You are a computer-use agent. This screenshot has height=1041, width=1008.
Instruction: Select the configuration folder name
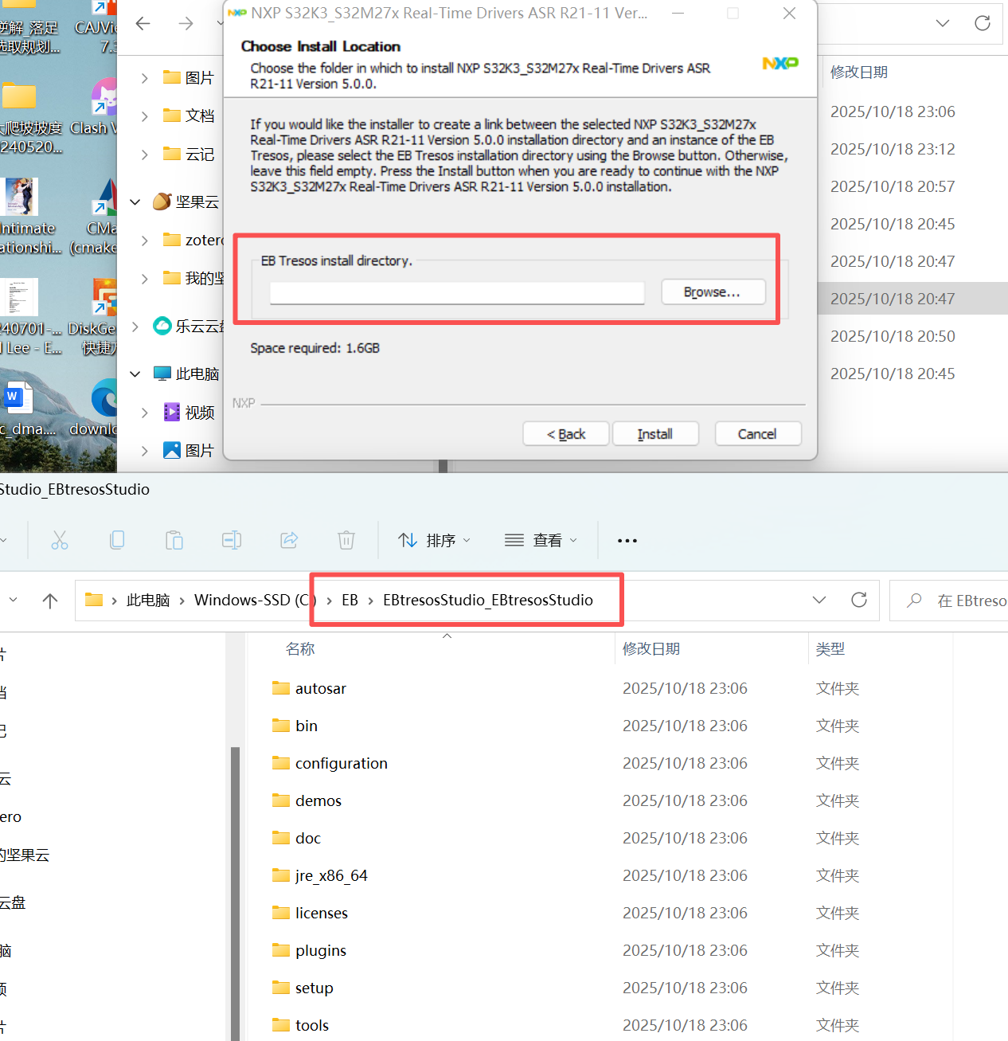click(x=342, y=763)
